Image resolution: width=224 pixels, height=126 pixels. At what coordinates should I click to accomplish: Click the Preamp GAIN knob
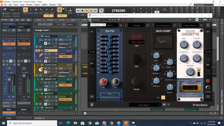coord(136,59)
